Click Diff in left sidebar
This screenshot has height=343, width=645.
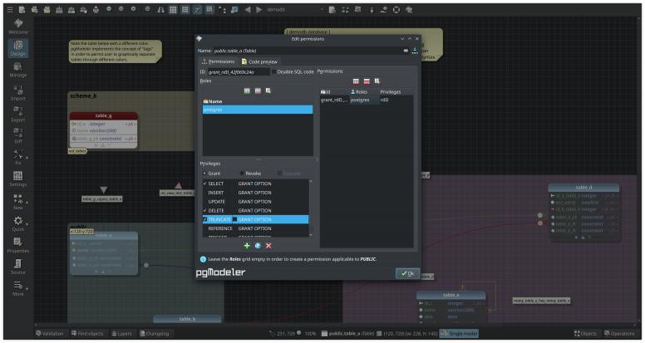click(x=18, y=135)
